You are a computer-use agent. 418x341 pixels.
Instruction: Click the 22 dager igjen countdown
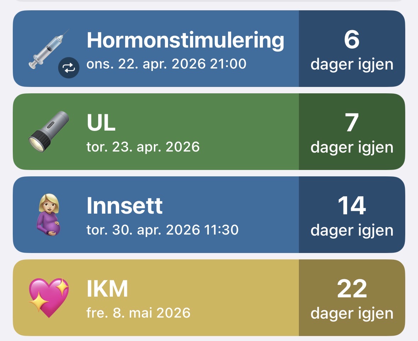[x=352, y=298]
